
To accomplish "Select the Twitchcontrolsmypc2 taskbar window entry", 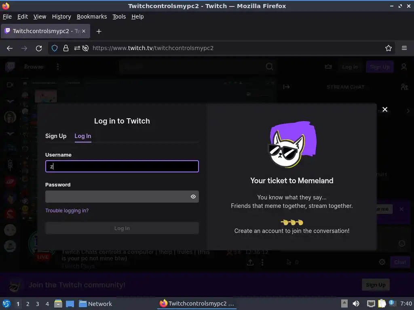I will [x=197, y=304].
